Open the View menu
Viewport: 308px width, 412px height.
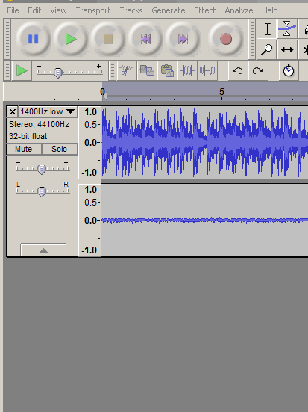pyautogui.click(x=58, y=10)
